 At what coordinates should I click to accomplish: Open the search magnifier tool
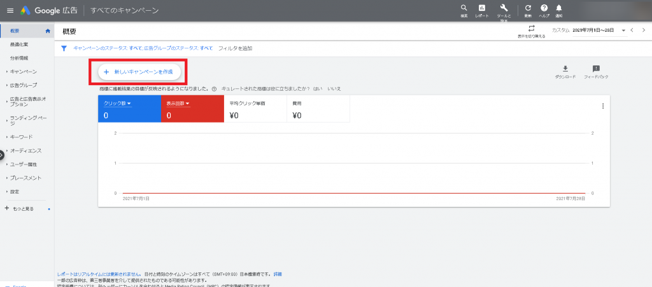[464, 8]
